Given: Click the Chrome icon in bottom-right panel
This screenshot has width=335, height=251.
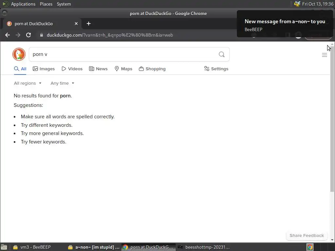Looking at the screenshot, I should tap(310, 247).
